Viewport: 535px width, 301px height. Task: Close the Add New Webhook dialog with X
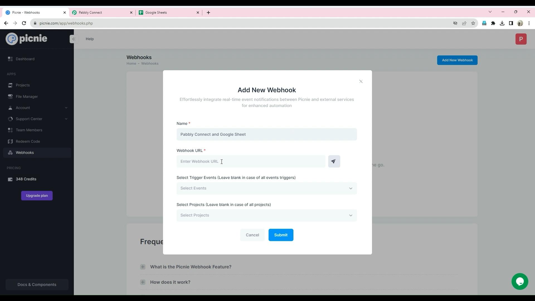point(361,81)
